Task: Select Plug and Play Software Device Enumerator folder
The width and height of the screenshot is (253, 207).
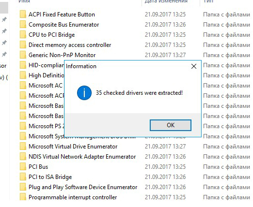Action: 83,187
